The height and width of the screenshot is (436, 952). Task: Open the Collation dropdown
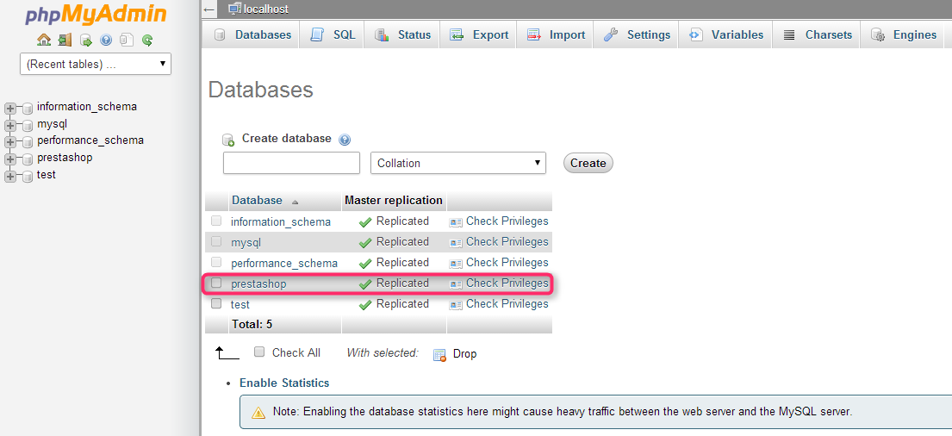pyautogui.click(x=458, y=163)
